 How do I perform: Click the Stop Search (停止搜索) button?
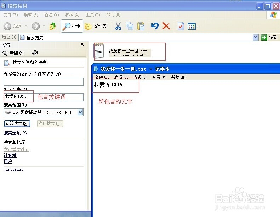(50, 123)
